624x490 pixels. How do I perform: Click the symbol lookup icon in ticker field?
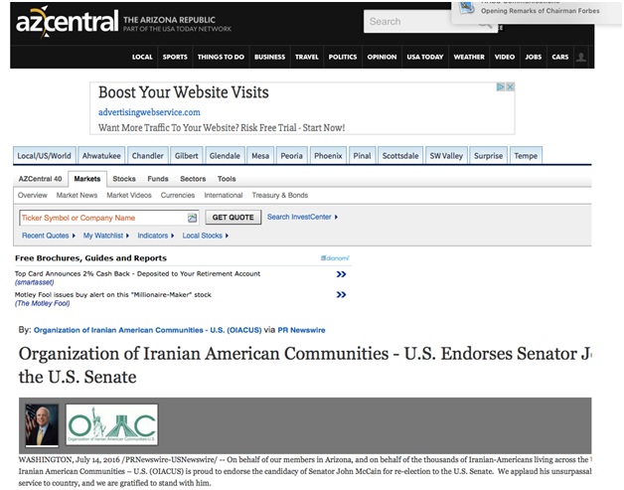tap(192, 218)
